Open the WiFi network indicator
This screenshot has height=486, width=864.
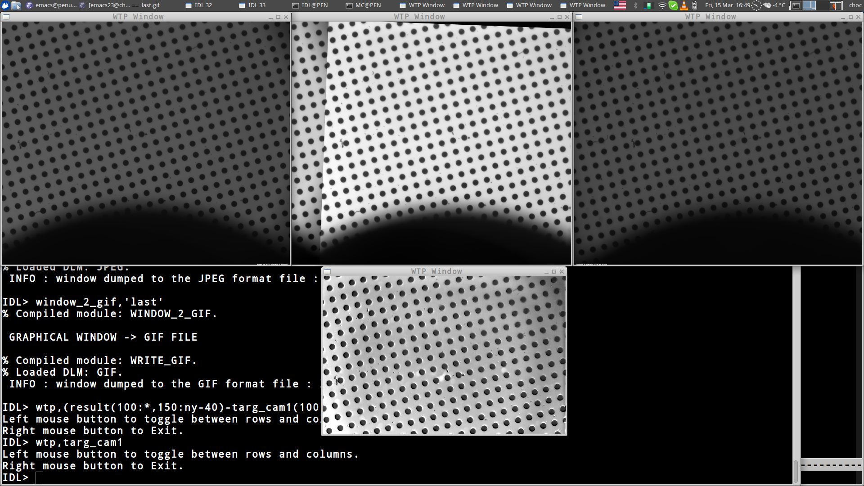tap(662, 5)
